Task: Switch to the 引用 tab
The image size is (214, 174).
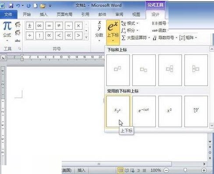Action: 85,14
